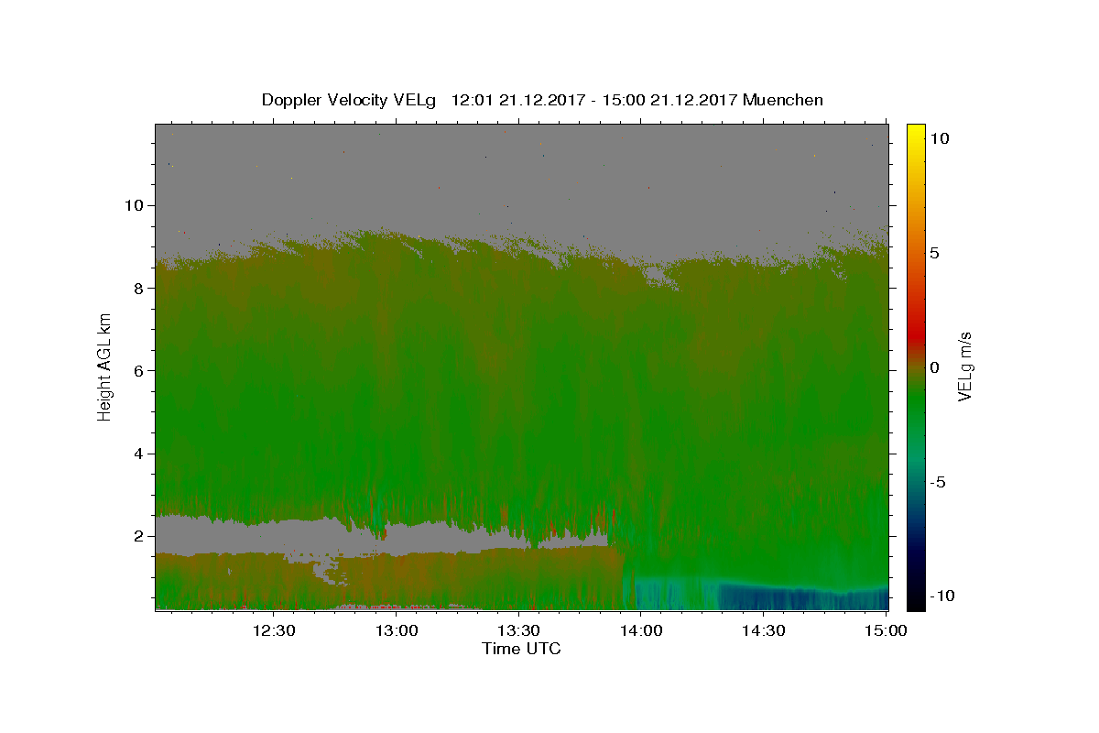
Task: Click the colorbar label -5
Action: coord(939,482)
